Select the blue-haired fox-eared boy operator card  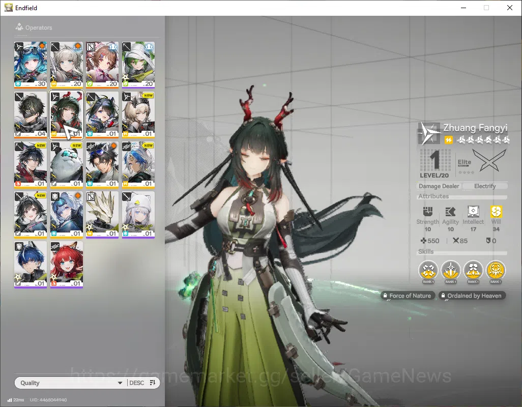click(31, 264)
